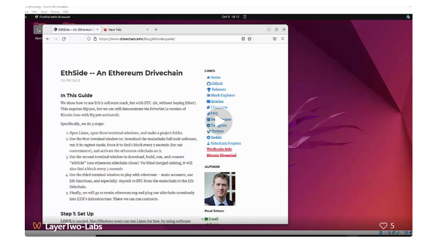430x242 pixels.
Task: Click the Step 1: Set Up heading
Action: pos(77,213)
